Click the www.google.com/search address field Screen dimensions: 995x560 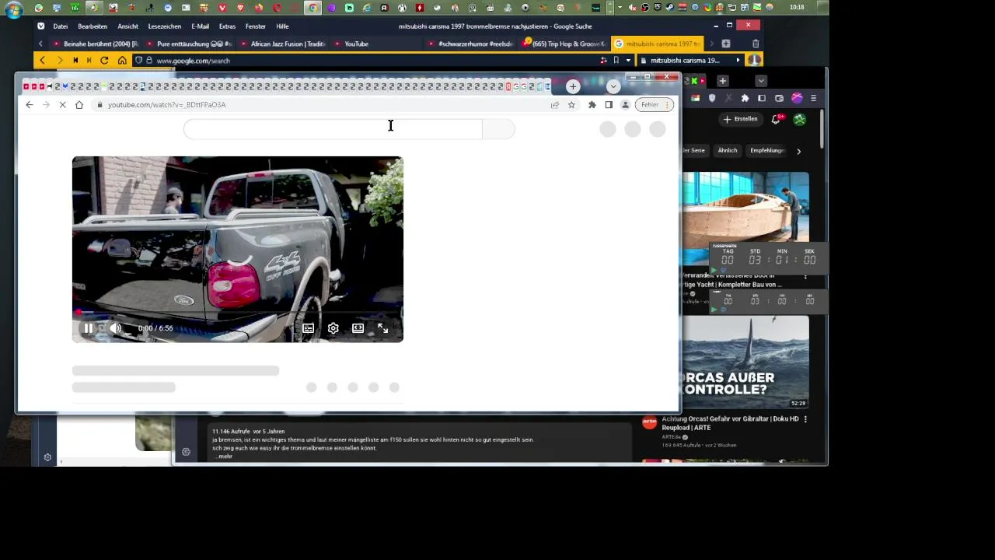pyautogui.click(x=373, y=61)
